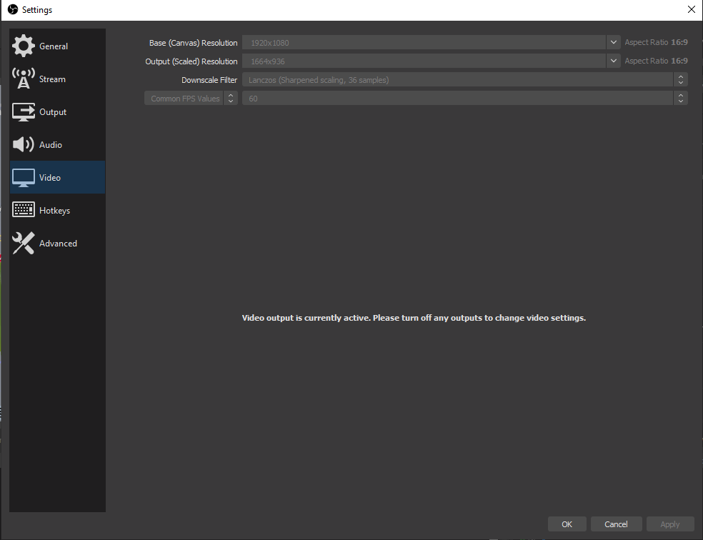Click the FPS value stepper control
Screen dimensions: 703x540
click(680, 98)
